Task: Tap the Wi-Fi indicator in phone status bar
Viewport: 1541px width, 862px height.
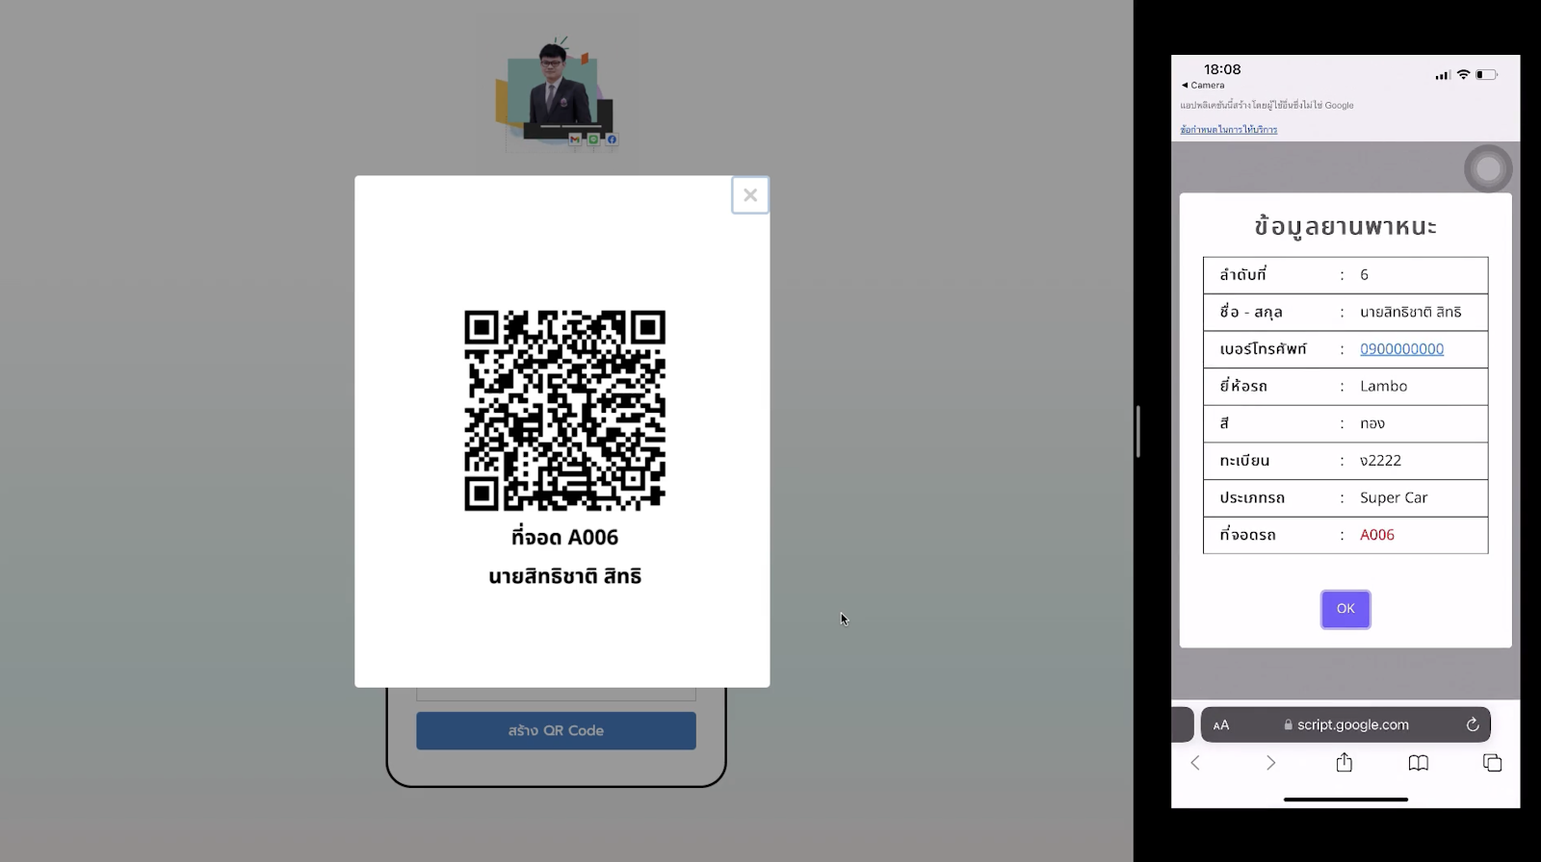Action: [x=1463, y=75]
